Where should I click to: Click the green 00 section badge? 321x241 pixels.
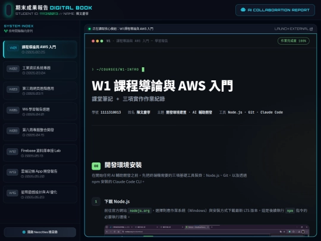click(96, 166)
